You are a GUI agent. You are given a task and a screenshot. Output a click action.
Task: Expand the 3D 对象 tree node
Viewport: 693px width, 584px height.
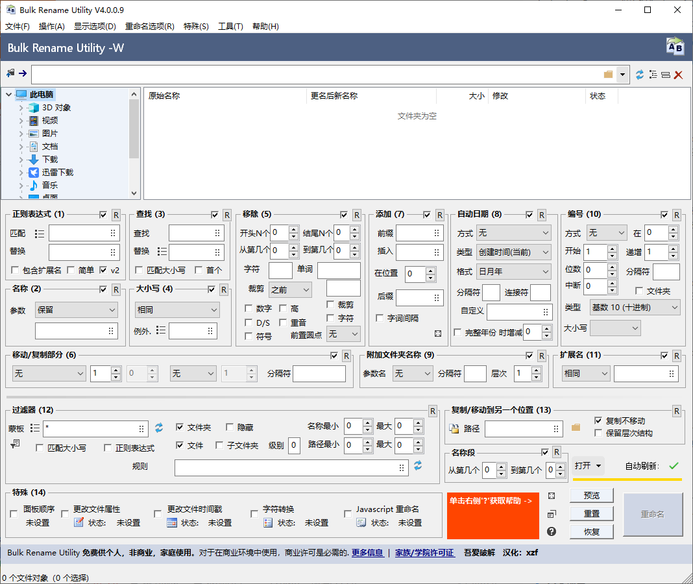click(21, 108)
